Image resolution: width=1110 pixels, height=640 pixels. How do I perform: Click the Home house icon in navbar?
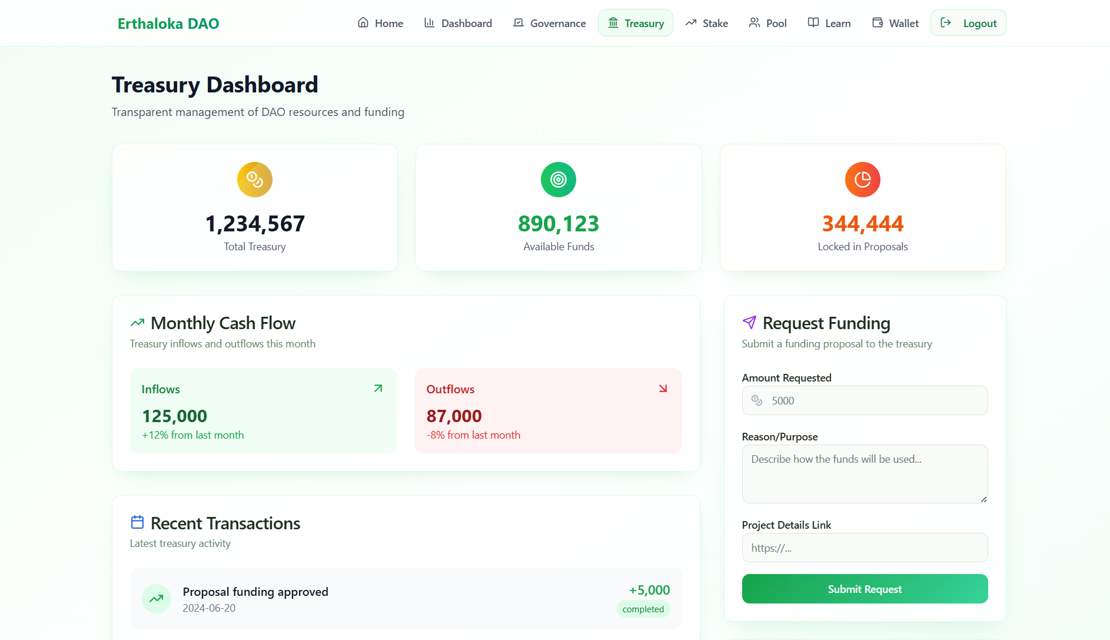[363, 23]
